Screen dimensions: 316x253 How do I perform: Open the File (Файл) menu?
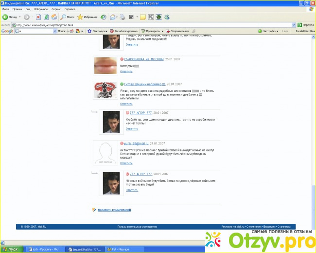click(5, 9)
